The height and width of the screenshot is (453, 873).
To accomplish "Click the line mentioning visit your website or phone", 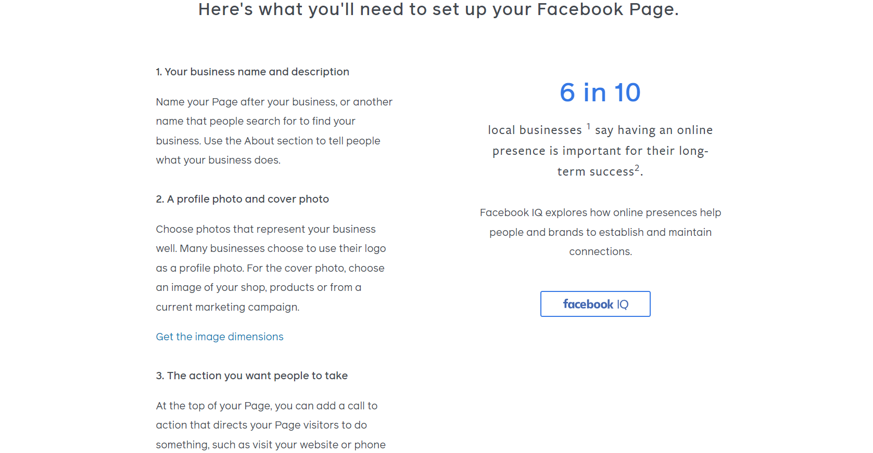I will tap(271, 445).
